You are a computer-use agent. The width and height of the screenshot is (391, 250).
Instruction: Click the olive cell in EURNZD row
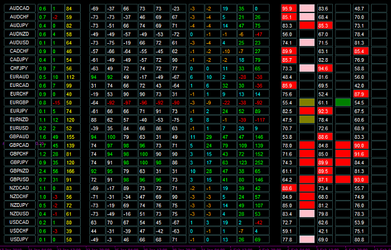pos(307,119)
